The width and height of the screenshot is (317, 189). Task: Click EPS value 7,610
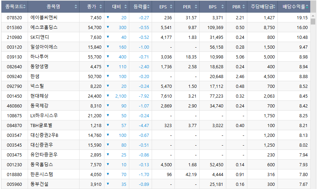pos(166,96)
